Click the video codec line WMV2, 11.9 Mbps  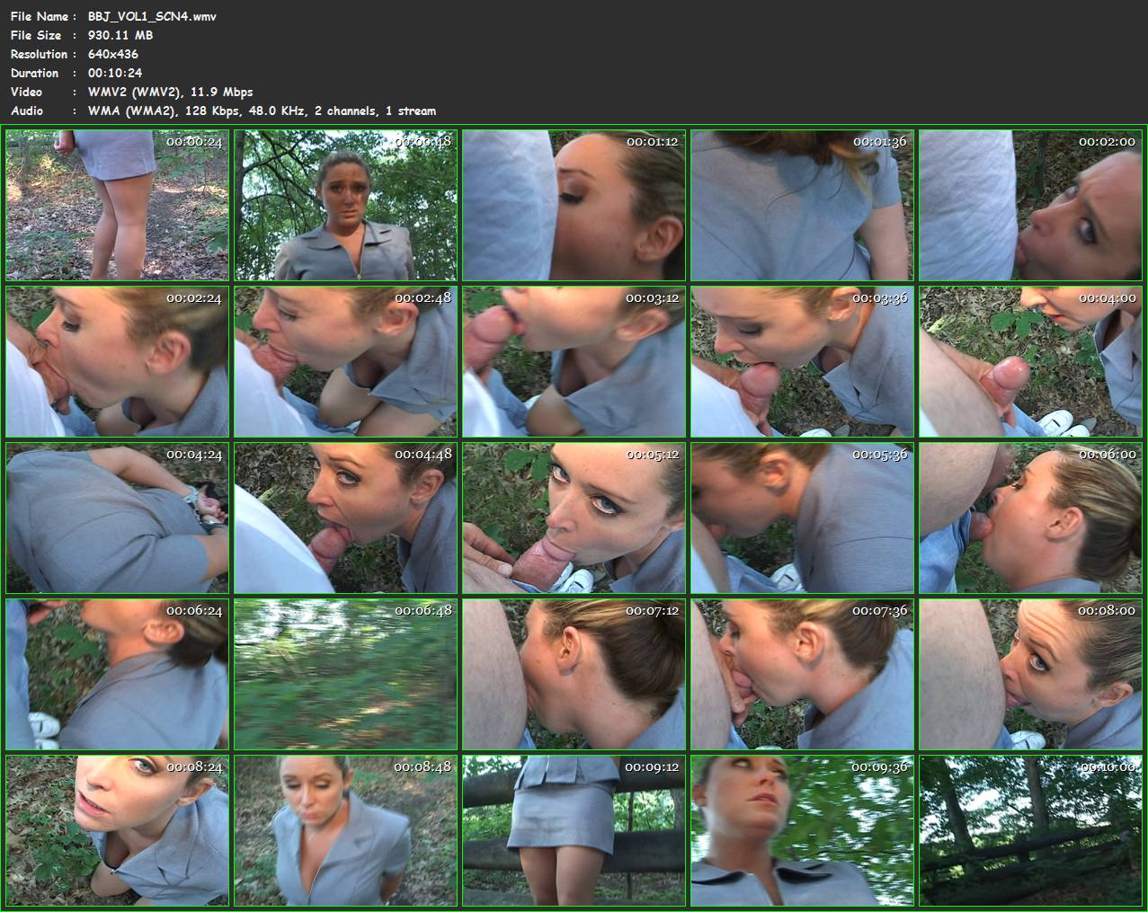point(170,92)
